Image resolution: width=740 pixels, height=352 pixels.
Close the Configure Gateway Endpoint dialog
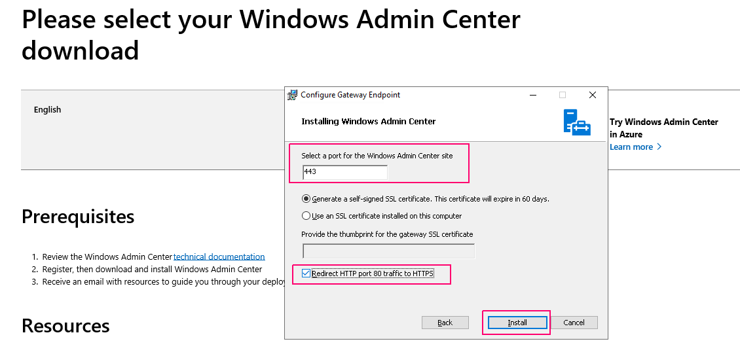coord(592,95)
